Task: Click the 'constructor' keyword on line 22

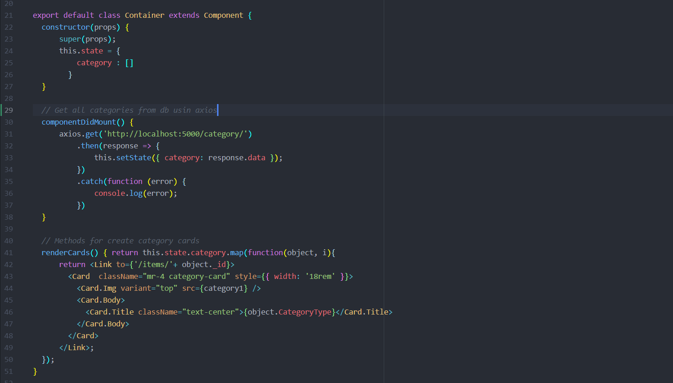Action: point(66,27)
